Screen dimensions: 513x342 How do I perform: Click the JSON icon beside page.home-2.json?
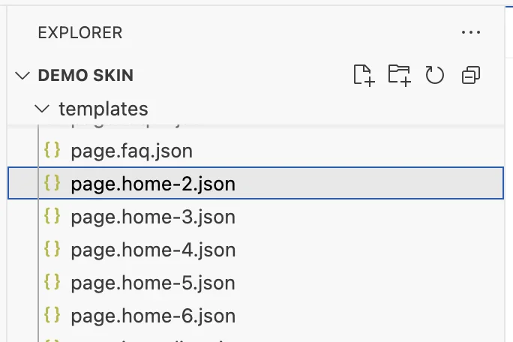52,184
